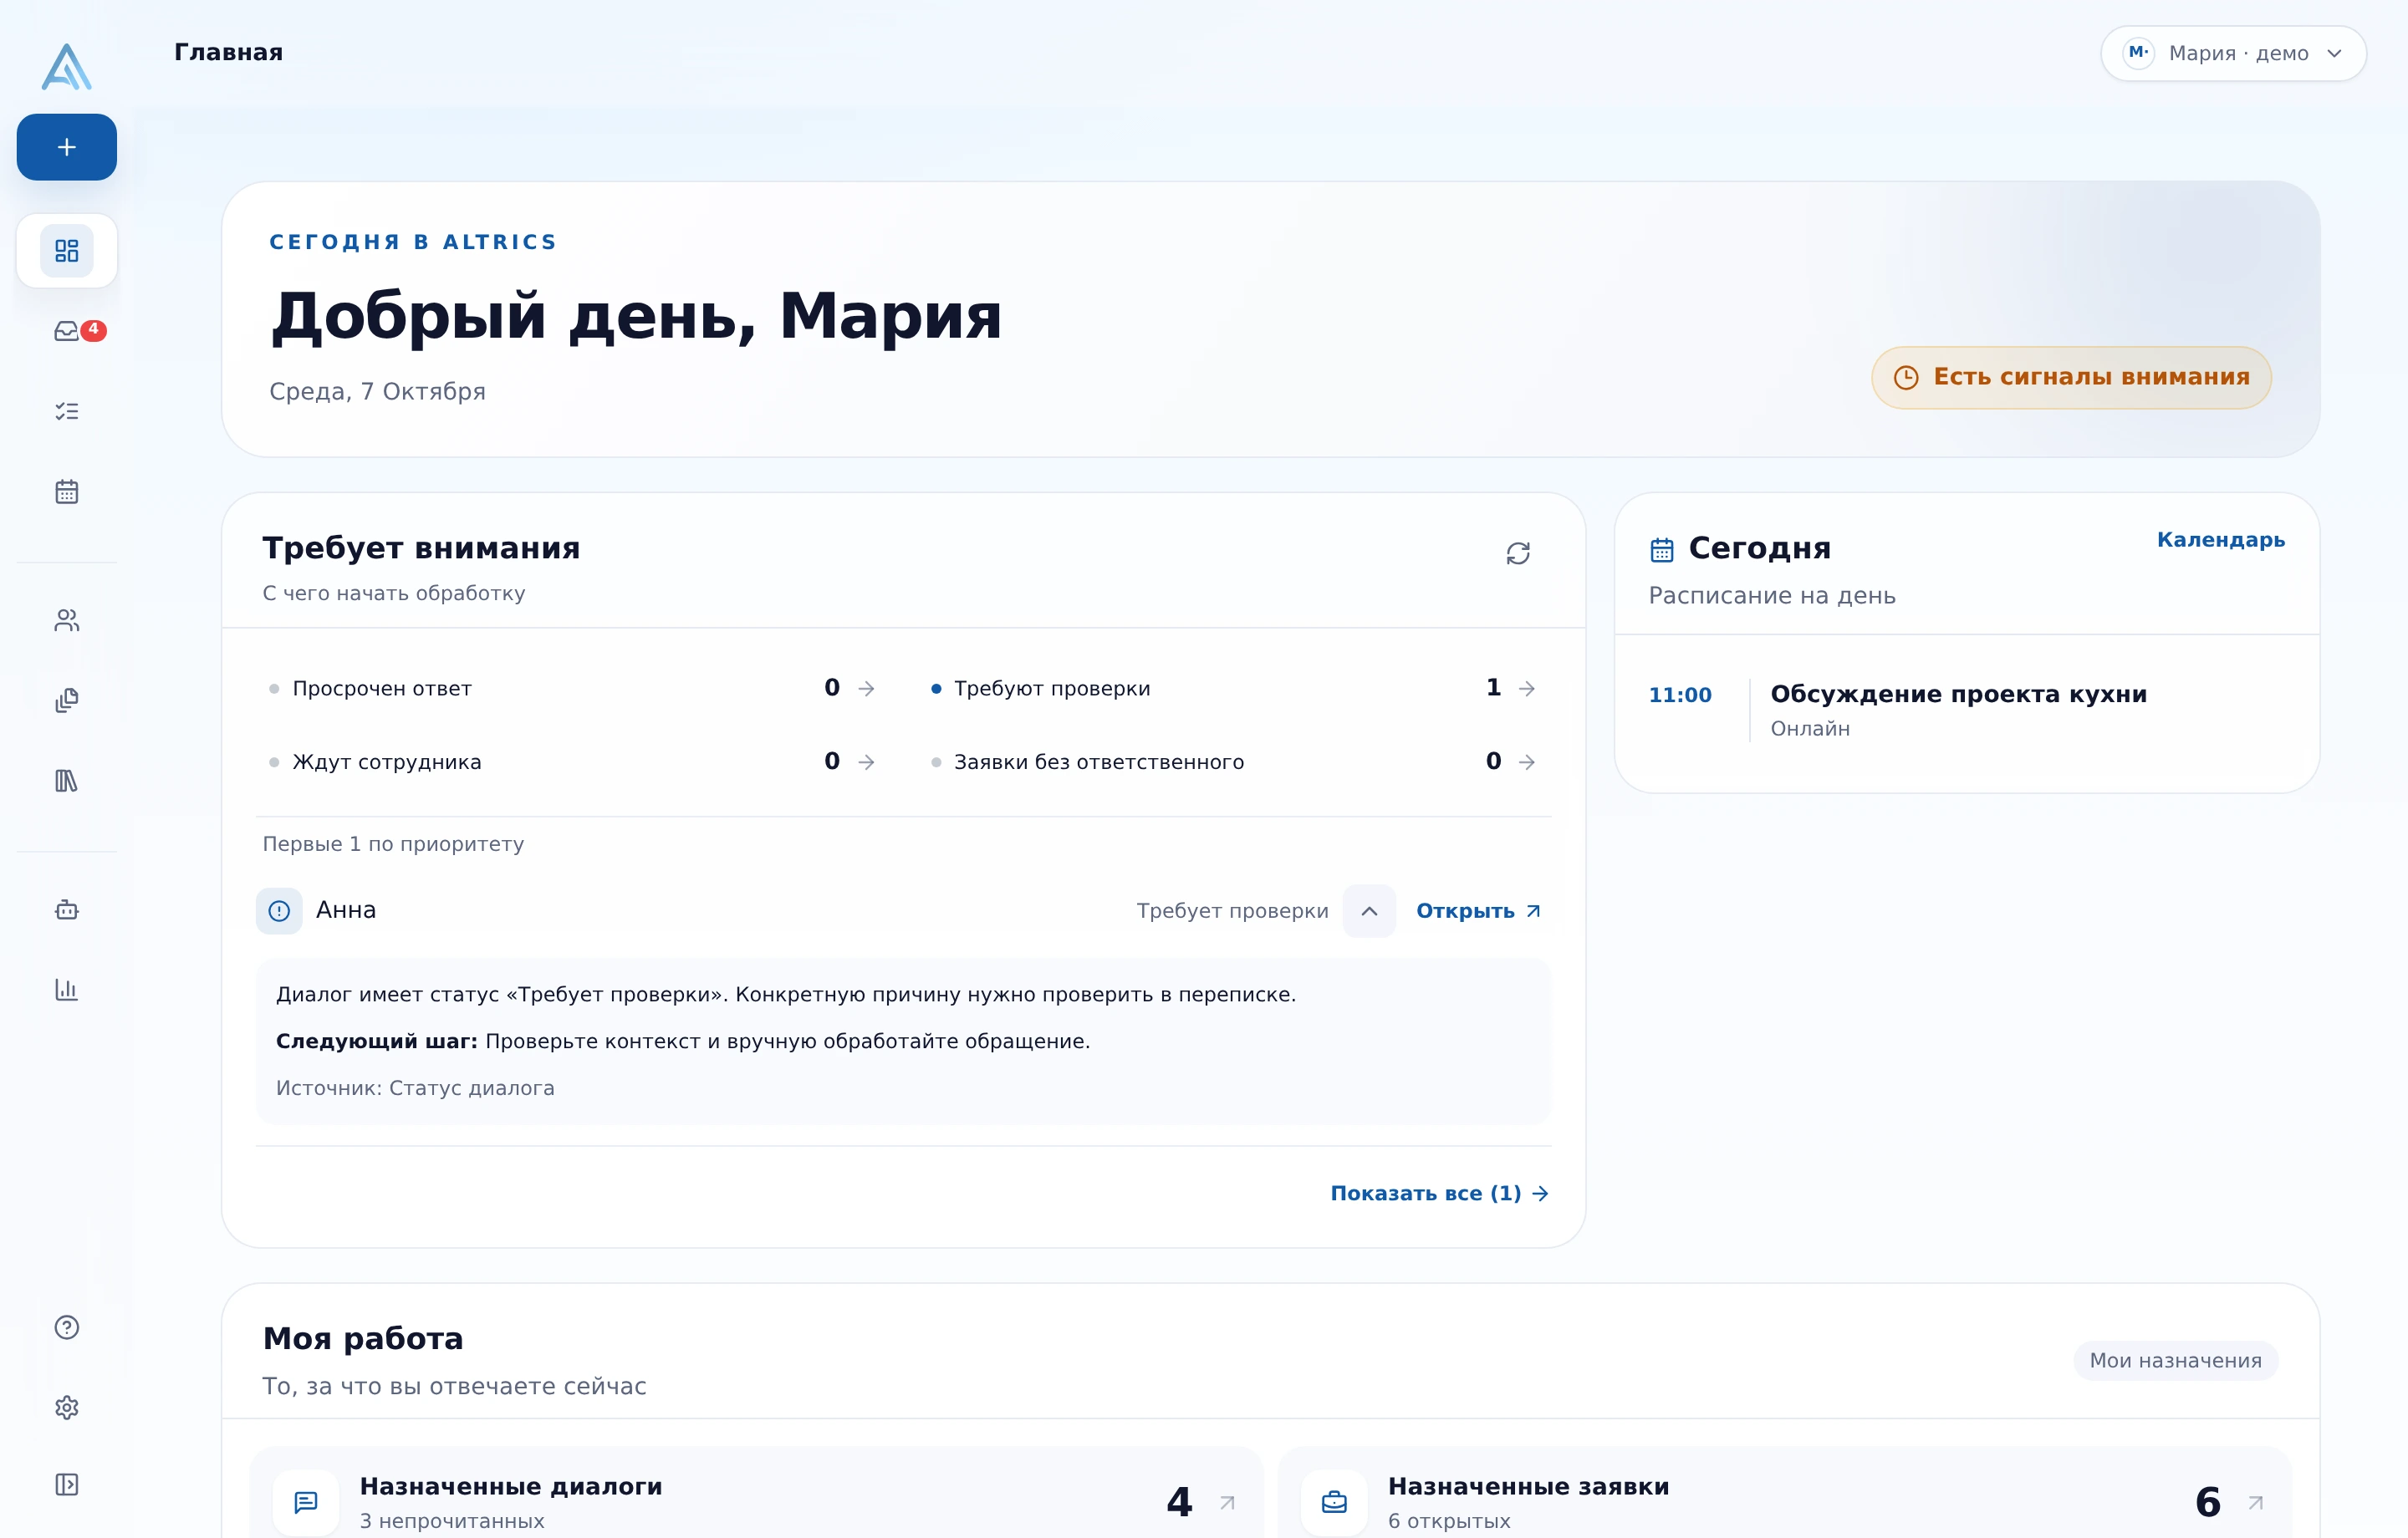Open the Назначенные заявки card
Image resolution: width=2408 pixels, height=1538 pixels.
click(1784, 1492)
